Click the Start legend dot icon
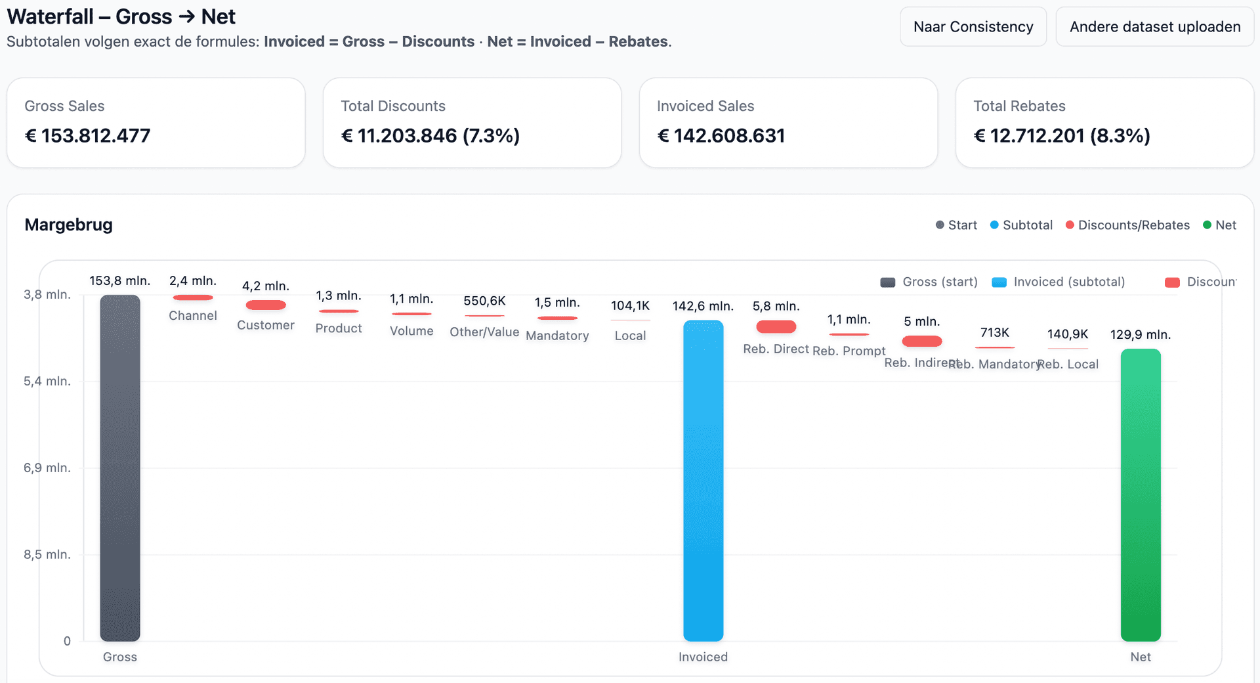1260x683 pixels. pos(938,225)
